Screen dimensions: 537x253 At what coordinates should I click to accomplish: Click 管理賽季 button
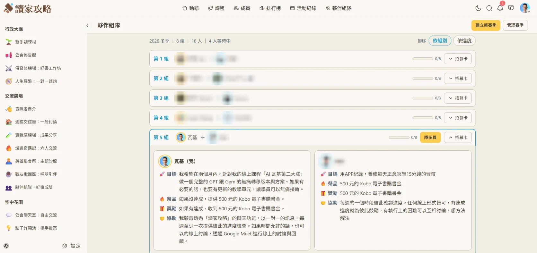(x=515, y=25)
